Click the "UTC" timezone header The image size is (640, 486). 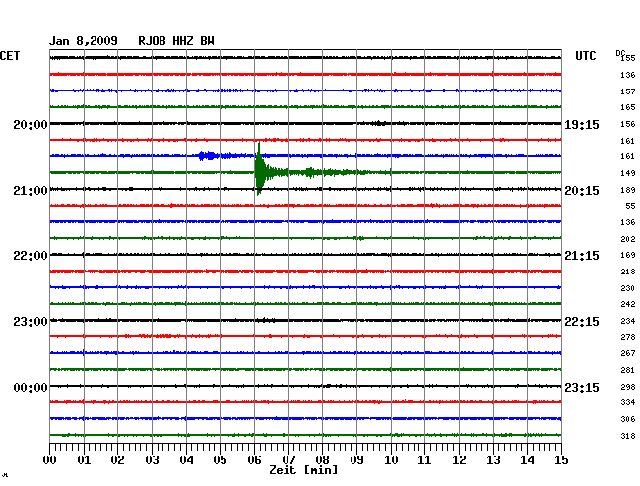(x=585, y=56)
